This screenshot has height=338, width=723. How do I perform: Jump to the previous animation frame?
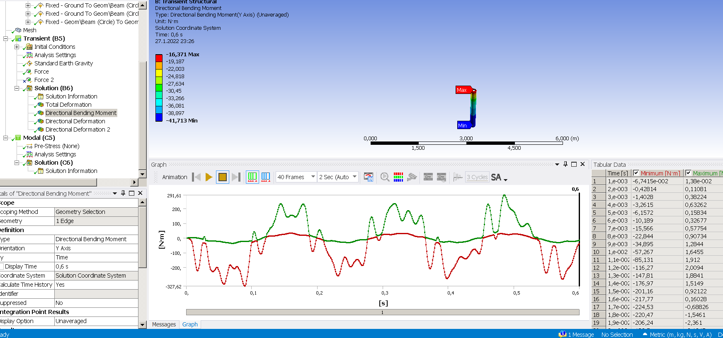click(197, 177)
